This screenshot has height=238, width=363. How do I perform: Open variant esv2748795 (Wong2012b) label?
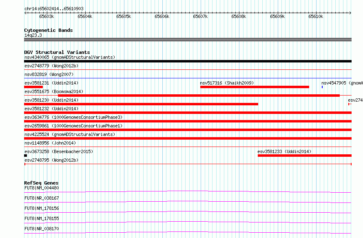pyautogui.click(x=51, y=160)
